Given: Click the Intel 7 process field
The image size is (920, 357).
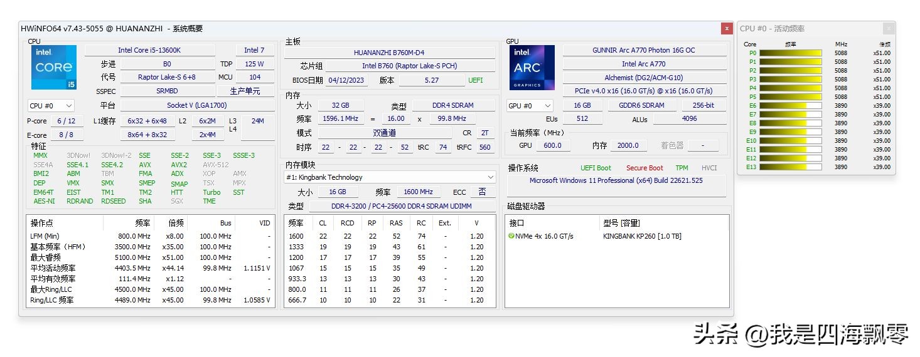Looking at the screenshot, I should click(255, 50).
